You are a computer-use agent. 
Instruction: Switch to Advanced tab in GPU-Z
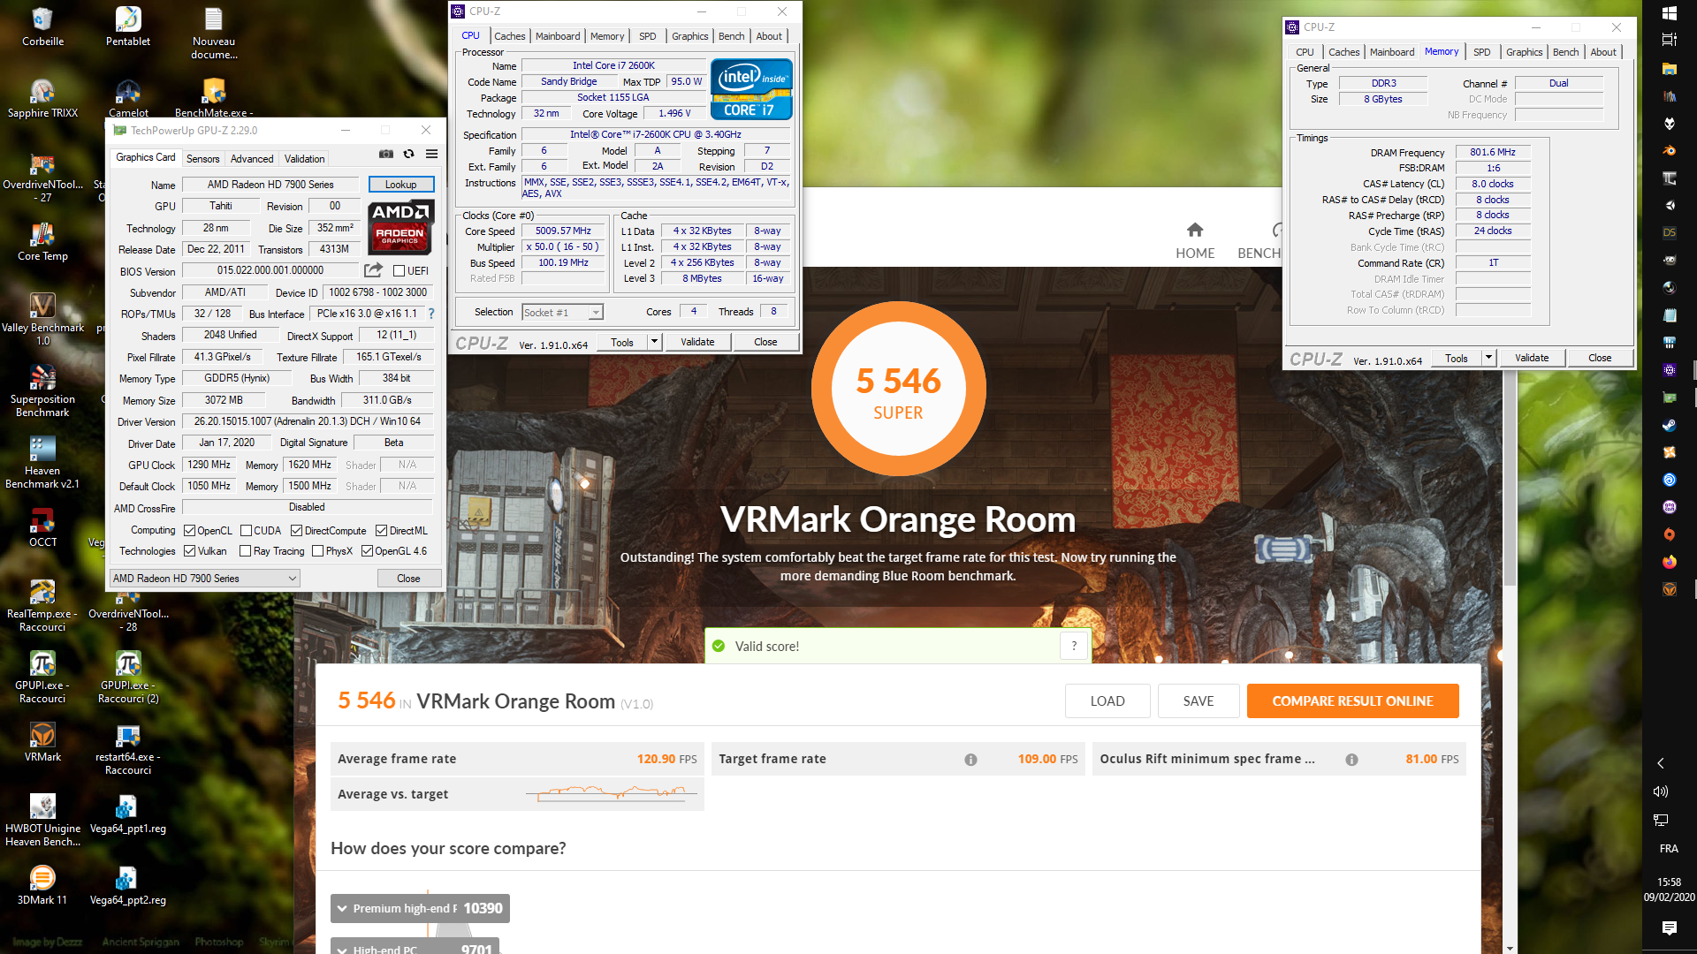pos(252,159)
